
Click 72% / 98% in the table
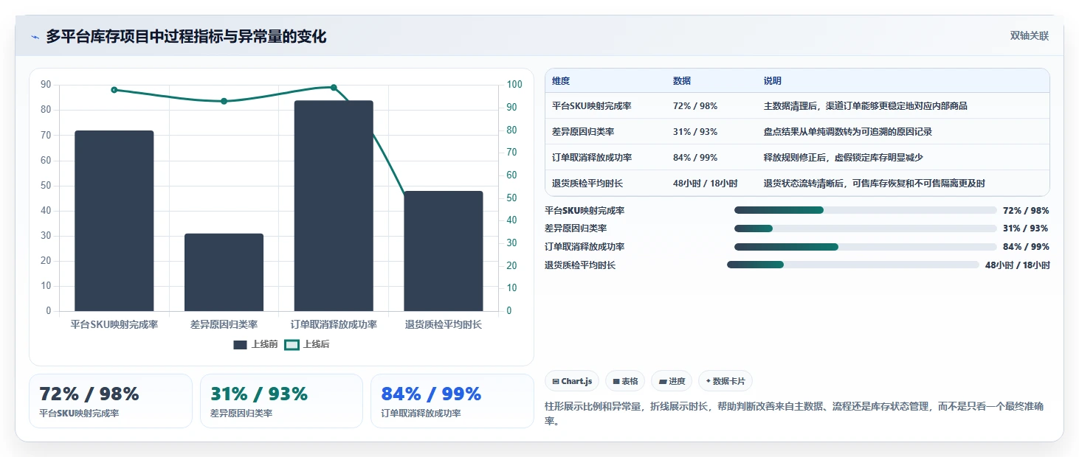(x=695, y=106)
